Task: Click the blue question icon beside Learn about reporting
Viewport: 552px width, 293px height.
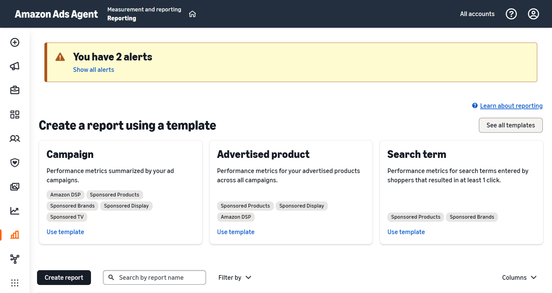Action: pyautogui.click(x=475, y=105)
